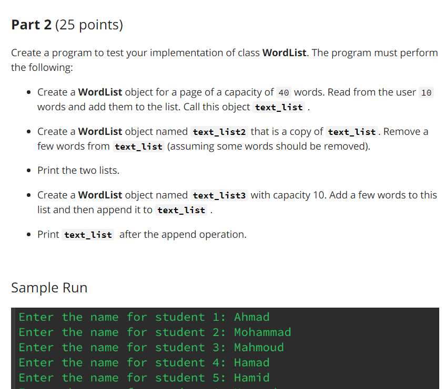This screenshot has height=389, width=445.
Task: Click the inline code token 40
Action: point(284,92)
